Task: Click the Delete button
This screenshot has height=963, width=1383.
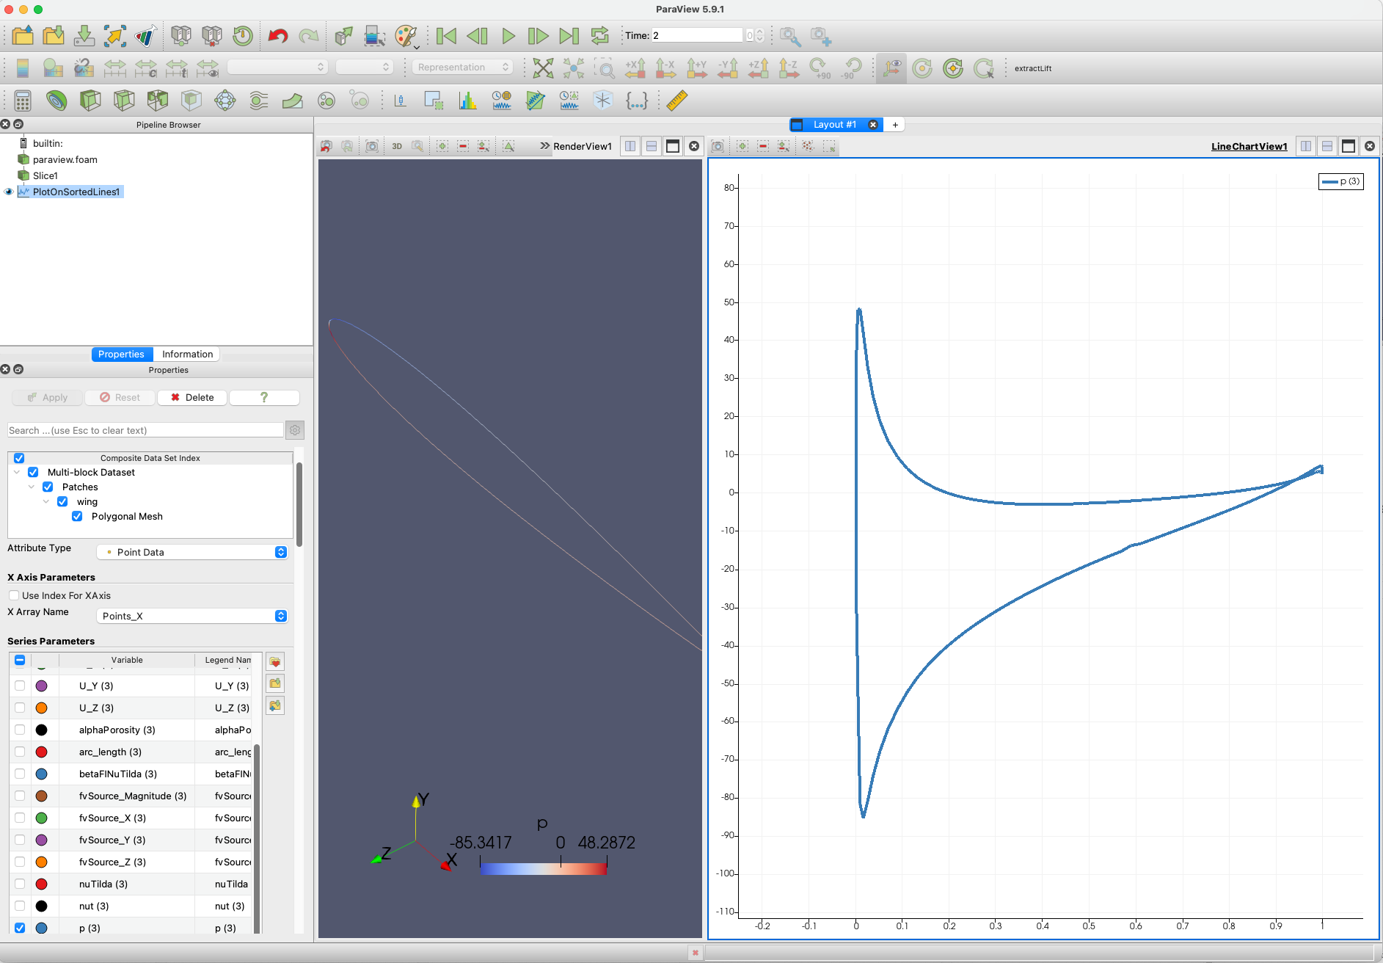Action: 192,397
